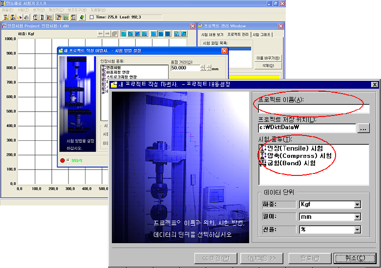Click the printer icon in main toolbar
The width and height of the screenshot is (381, 268).
26,17
